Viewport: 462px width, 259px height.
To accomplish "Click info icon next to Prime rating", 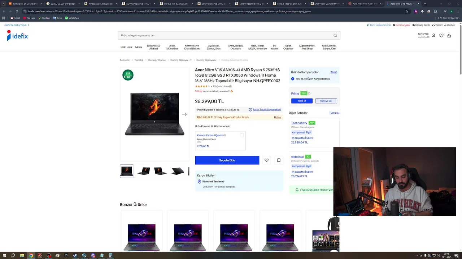I will pos(309,94).
